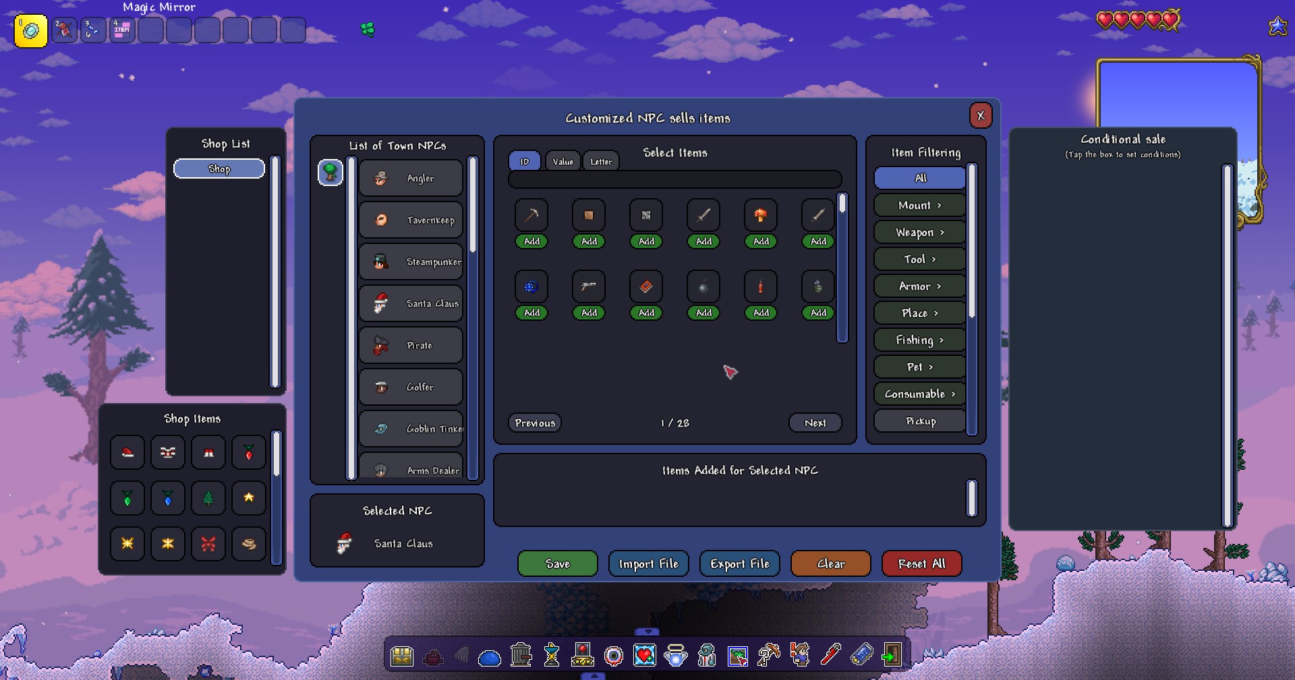1295x680 pixels.
Task: Expand the Fishing filter category
Action: (x=920, y=340)
